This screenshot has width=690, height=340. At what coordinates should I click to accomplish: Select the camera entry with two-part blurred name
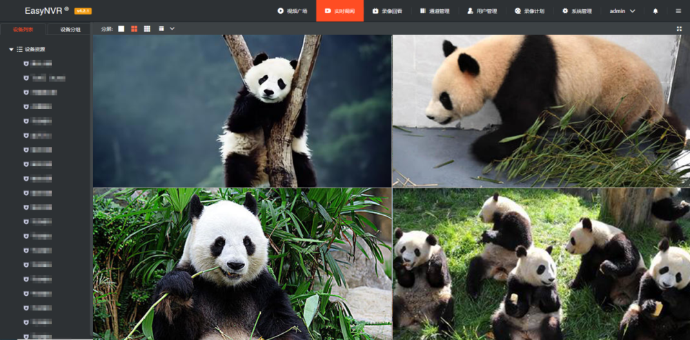click(x=44, y=79)
